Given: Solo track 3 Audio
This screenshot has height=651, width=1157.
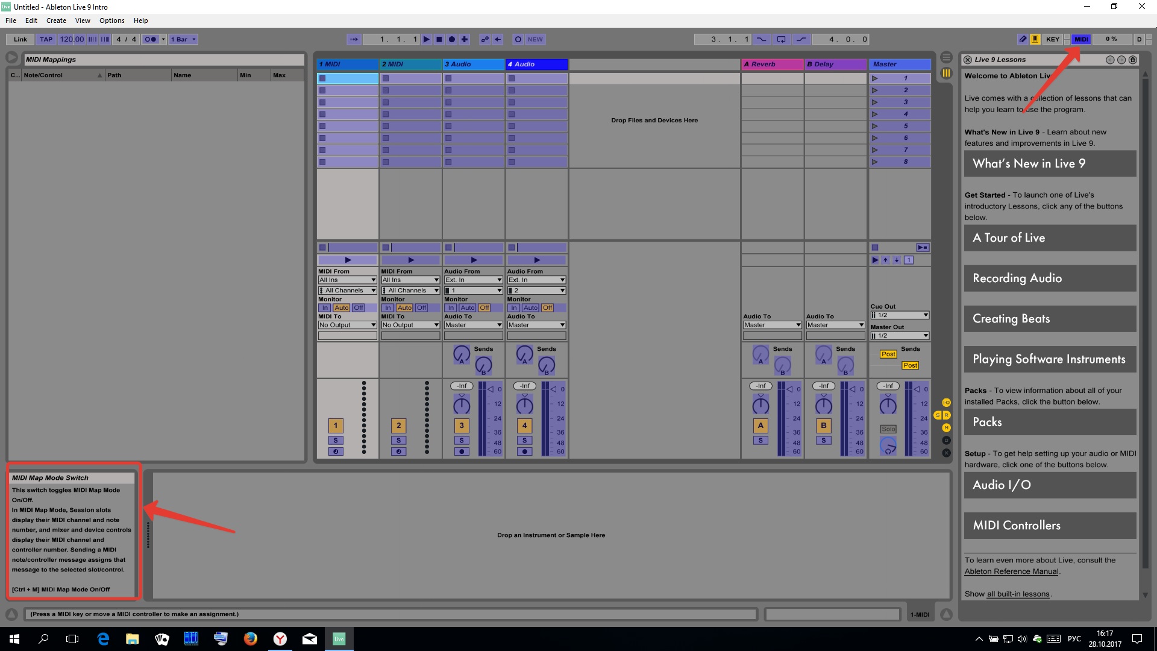Looking at the screenshot, I should tap(462, 441).
